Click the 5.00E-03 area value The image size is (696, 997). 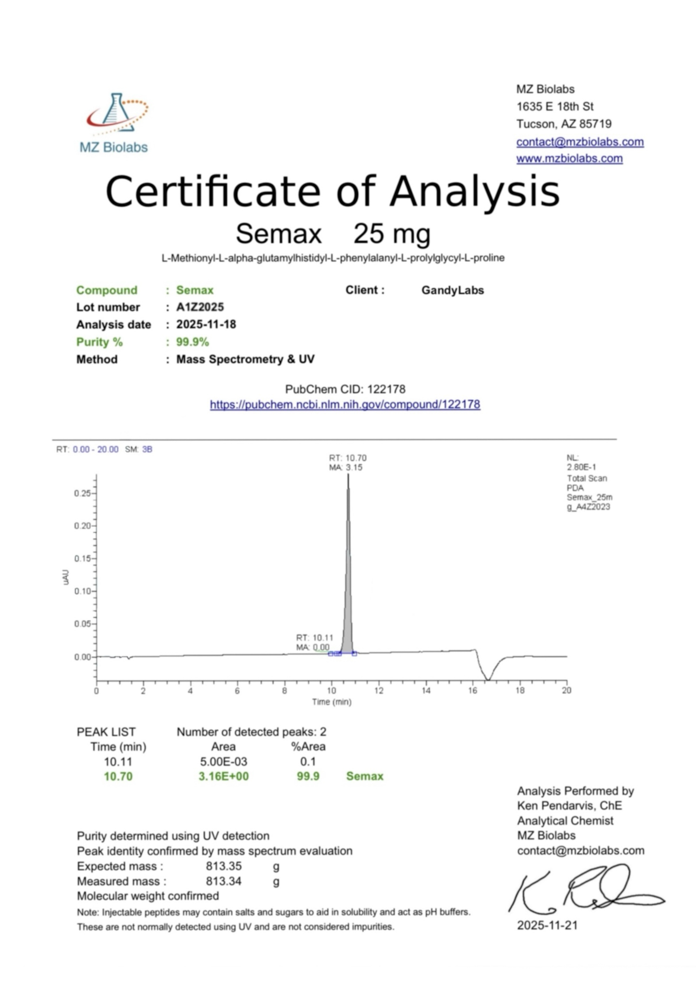click(x=223, y=761)
